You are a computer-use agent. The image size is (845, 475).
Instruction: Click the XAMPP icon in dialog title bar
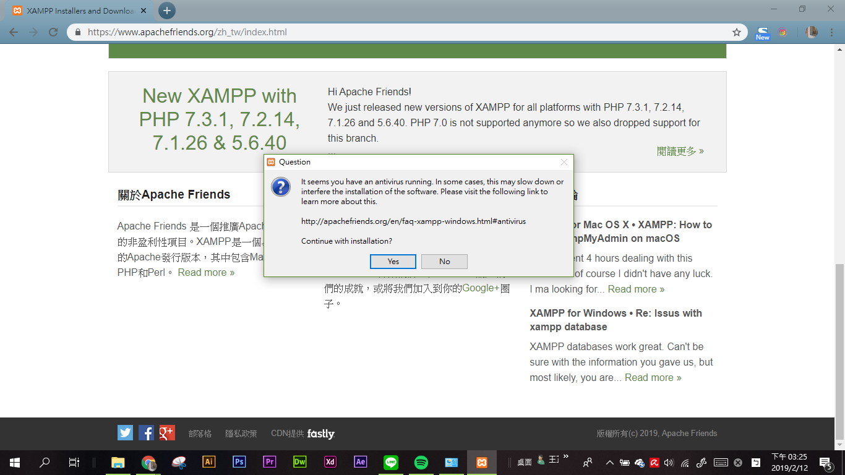pyautogui.click(x=271, y=162)
